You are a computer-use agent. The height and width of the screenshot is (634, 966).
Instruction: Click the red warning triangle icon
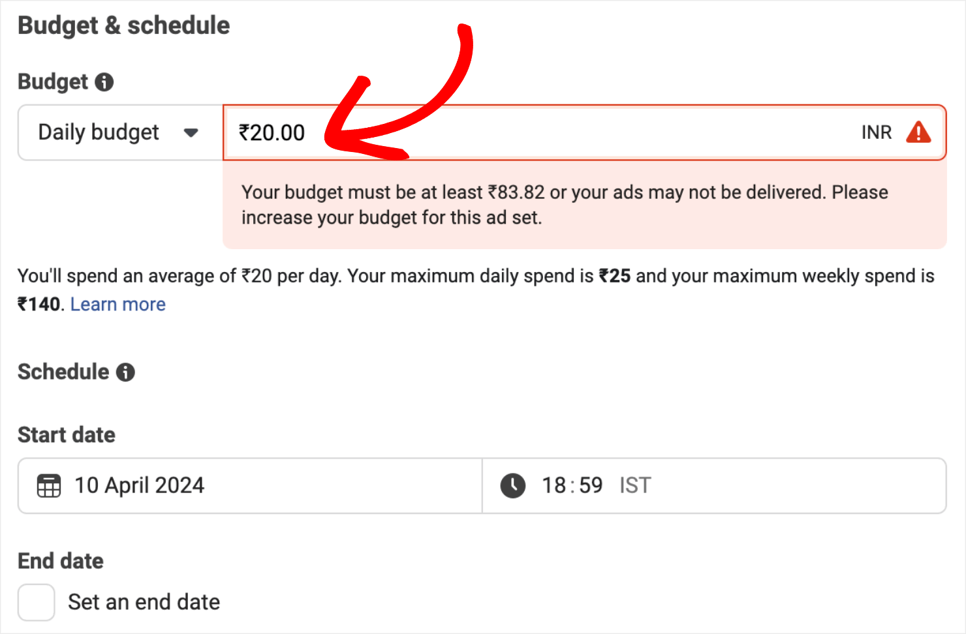pyautogui.click(x=918, y=132)
